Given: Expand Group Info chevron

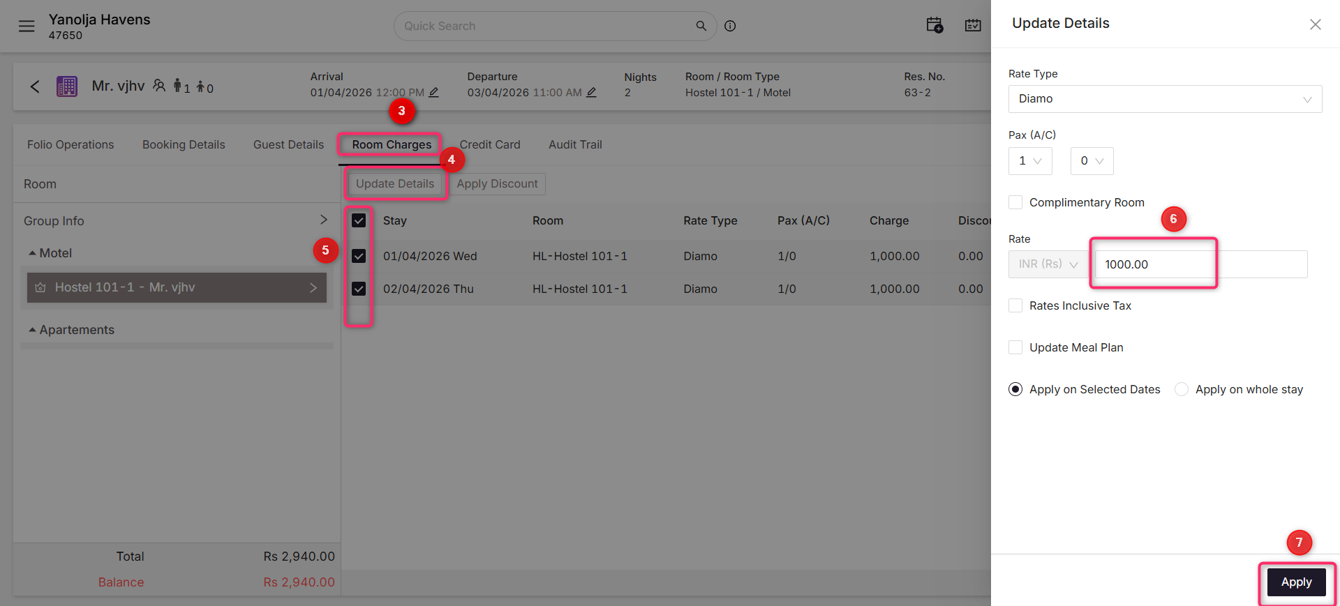Looking at the screenshot, I should click(x=323, y=220).
